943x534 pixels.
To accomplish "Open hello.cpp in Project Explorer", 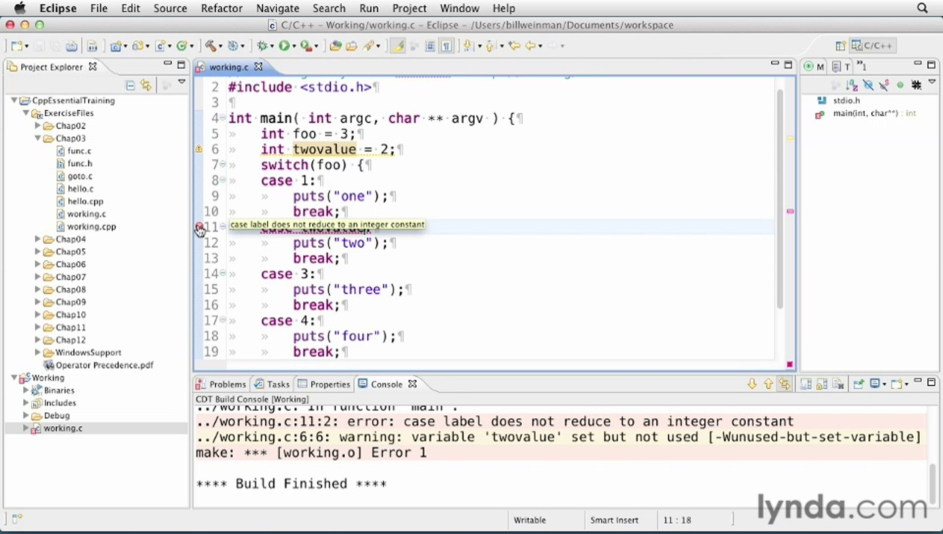I will [85, 202].
